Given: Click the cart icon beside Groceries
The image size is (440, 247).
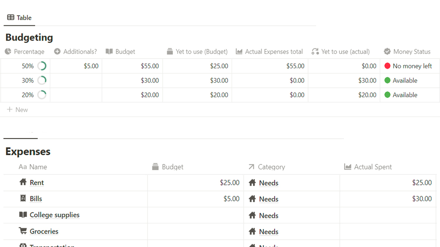Looking at the screenshot, I should (23, 231).
